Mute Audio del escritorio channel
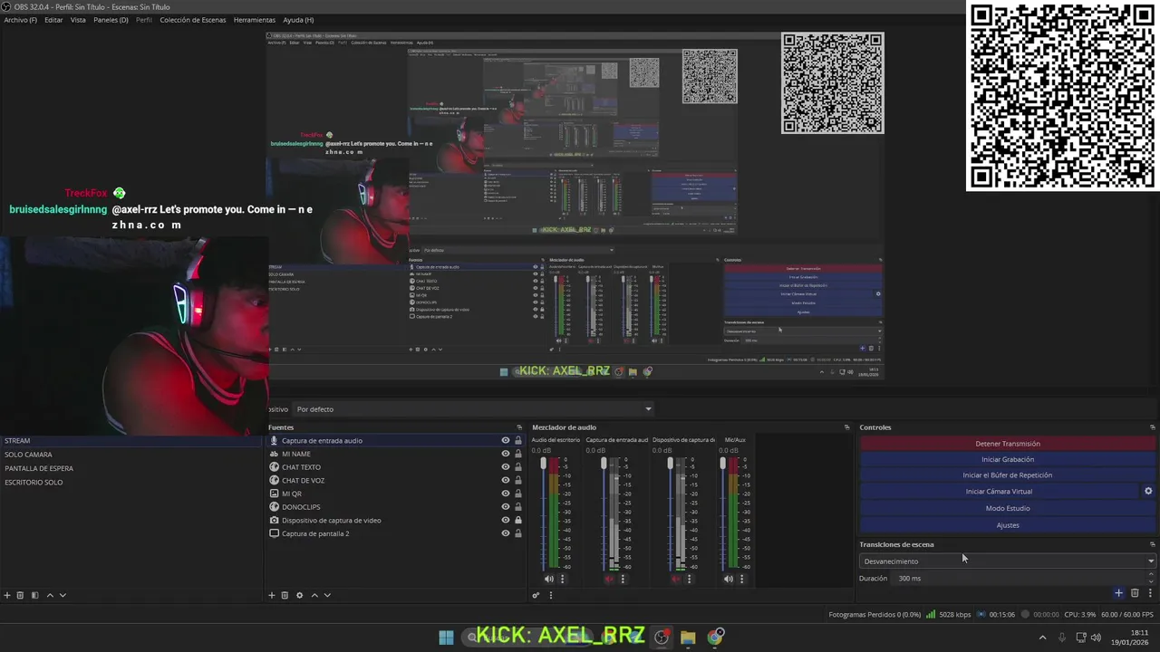This screenshot has width=1160, height=652. [x=548, y=579]
